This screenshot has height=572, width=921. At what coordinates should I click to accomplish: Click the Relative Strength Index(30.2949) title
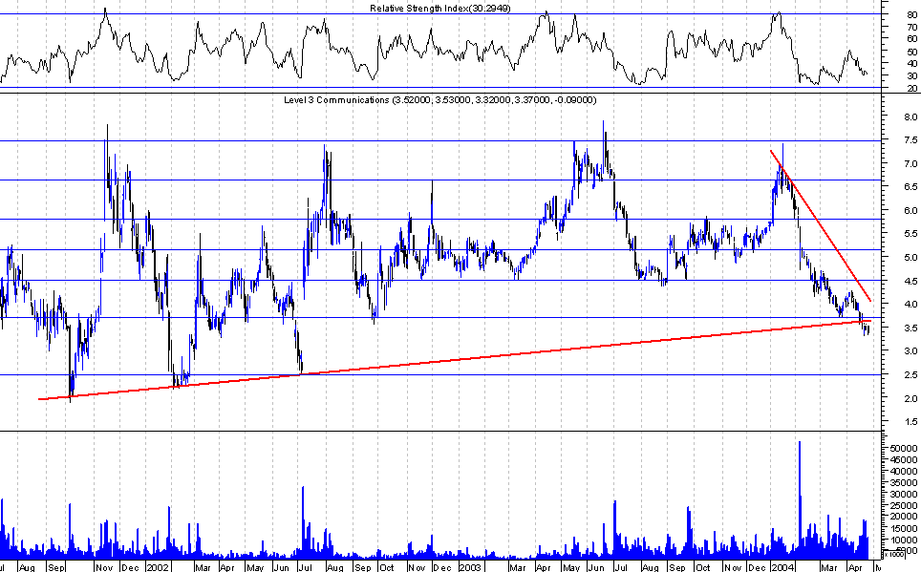click(439, 9)
